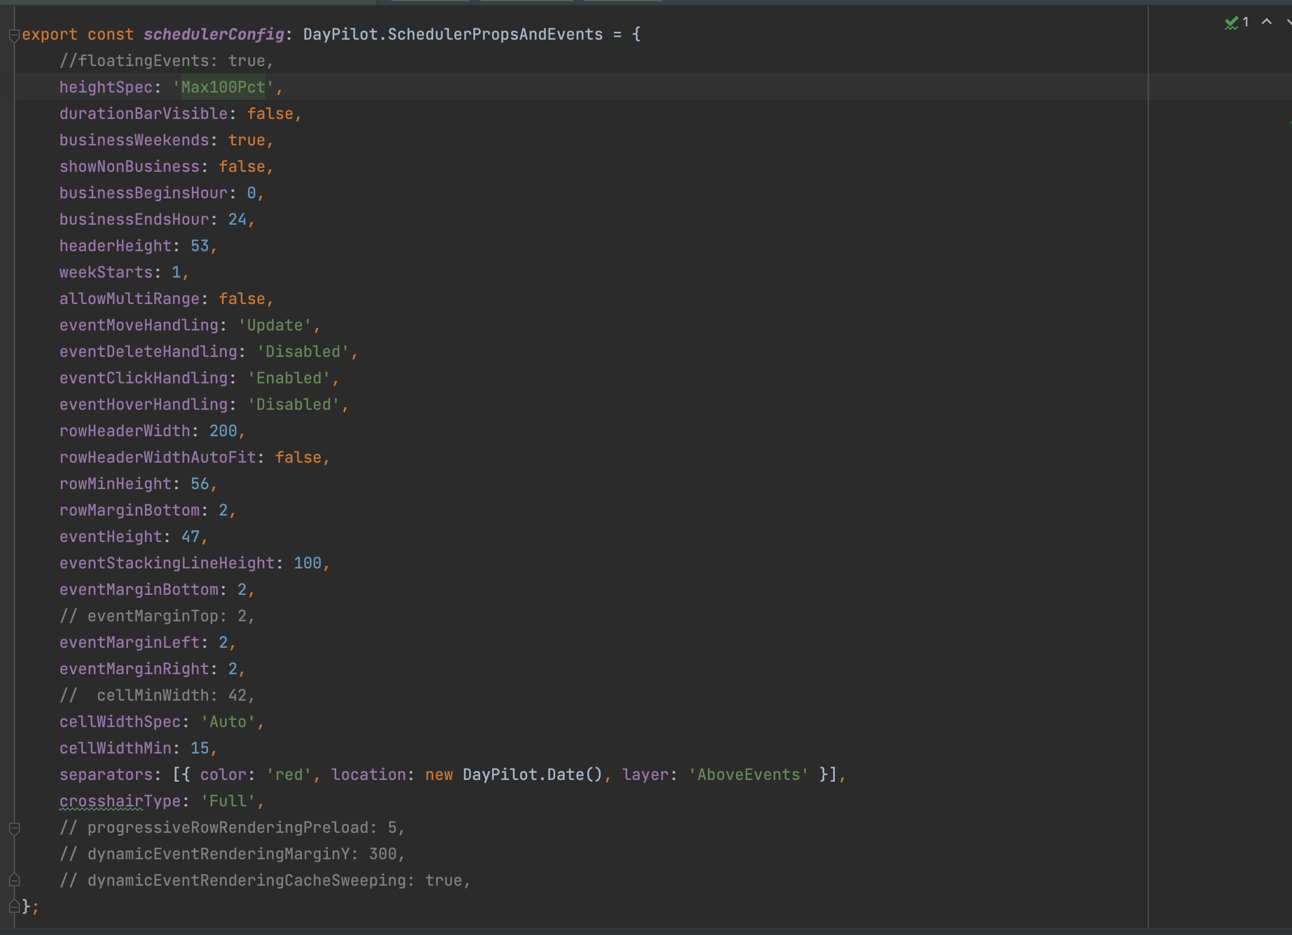Click rowHeaderWidth value 200
The width and height of the screenshot is (1292, 935).
point(223,431)
